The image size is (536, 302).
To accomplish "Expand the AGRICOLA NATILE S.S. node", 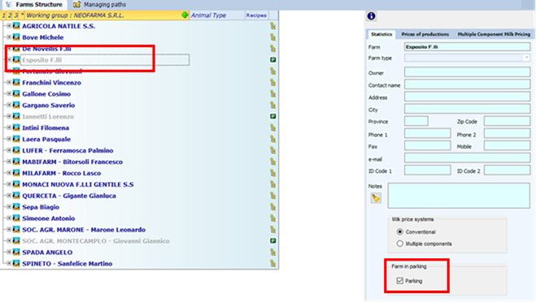I will (x=9, y=26).
